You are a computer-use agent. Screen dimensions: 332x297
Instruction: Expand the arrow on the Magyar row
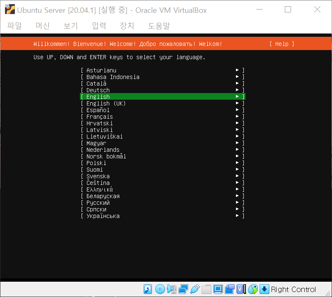[237, 143]
